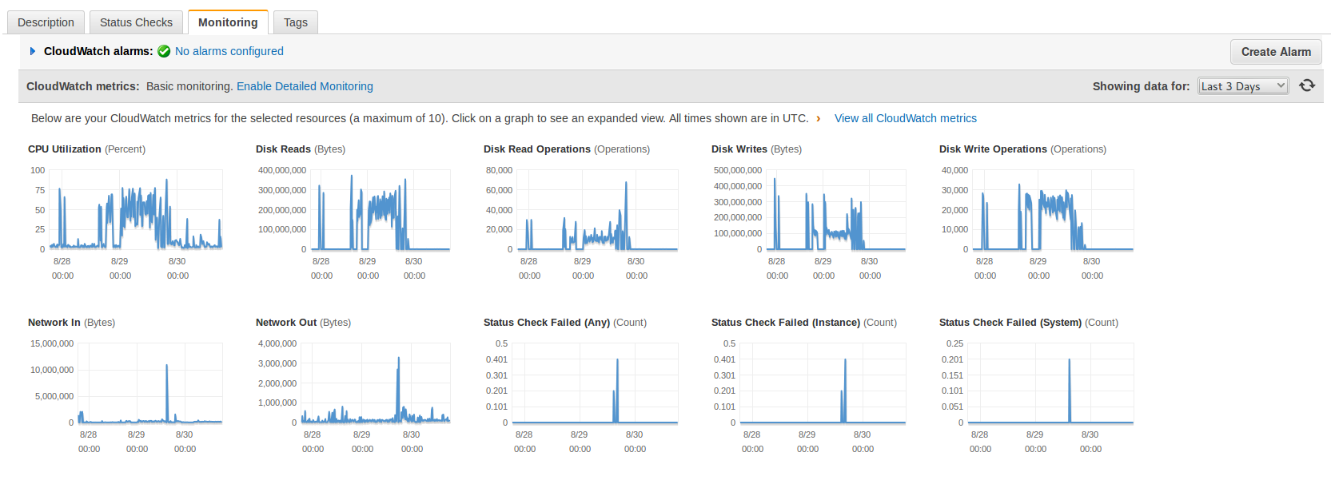Switch to the Status Checks tab
This screenshot has height=480, width=1331.
(136, 22)
